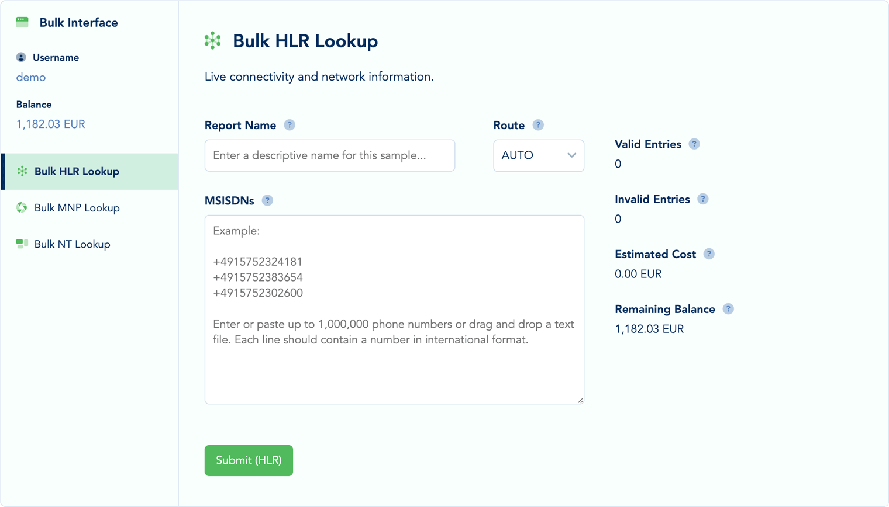Click inside the Report Name field
The height and width of the screenshot is (507, 889).
coord(329,155)
